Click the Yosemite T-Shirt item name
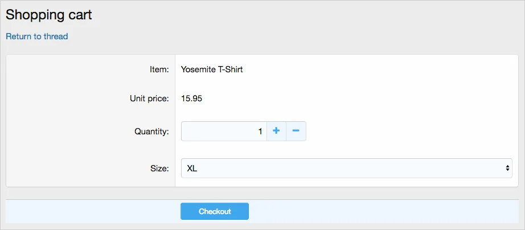The width and height of the screenshot is (525, 230). click(212, 69)
